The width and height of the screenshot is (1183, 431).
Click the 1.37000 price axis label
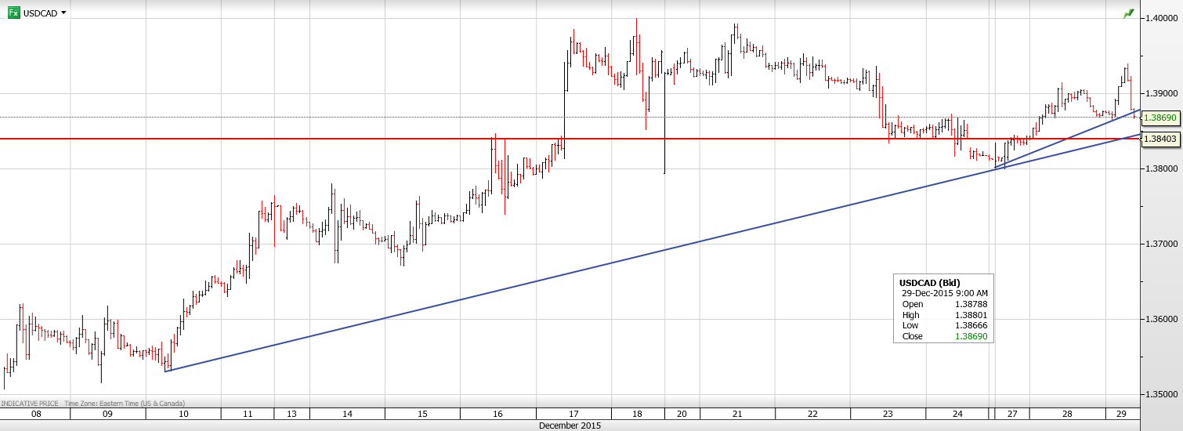coord(1160,244)
